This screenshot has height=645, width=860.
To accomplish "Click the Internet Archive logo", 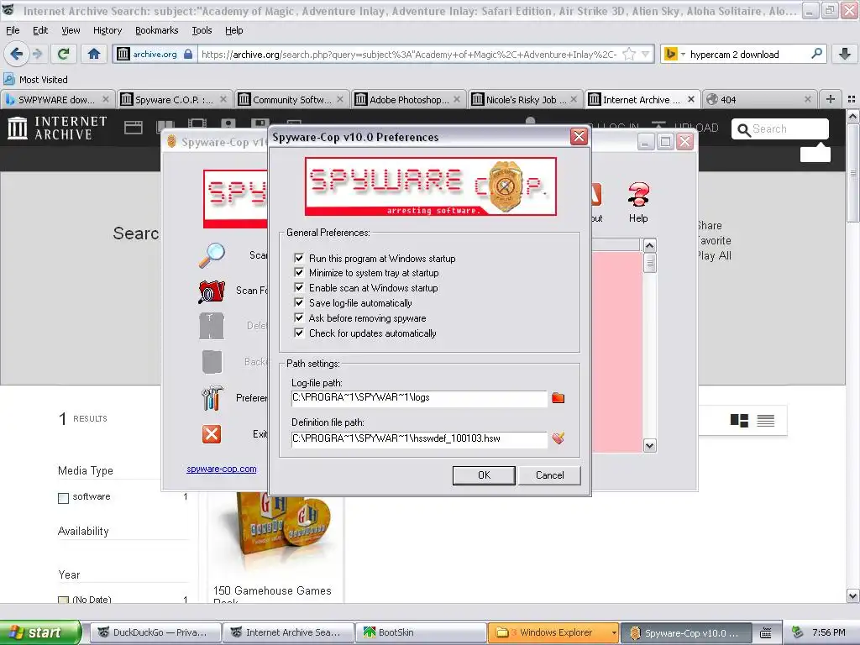I will point(57,128).
